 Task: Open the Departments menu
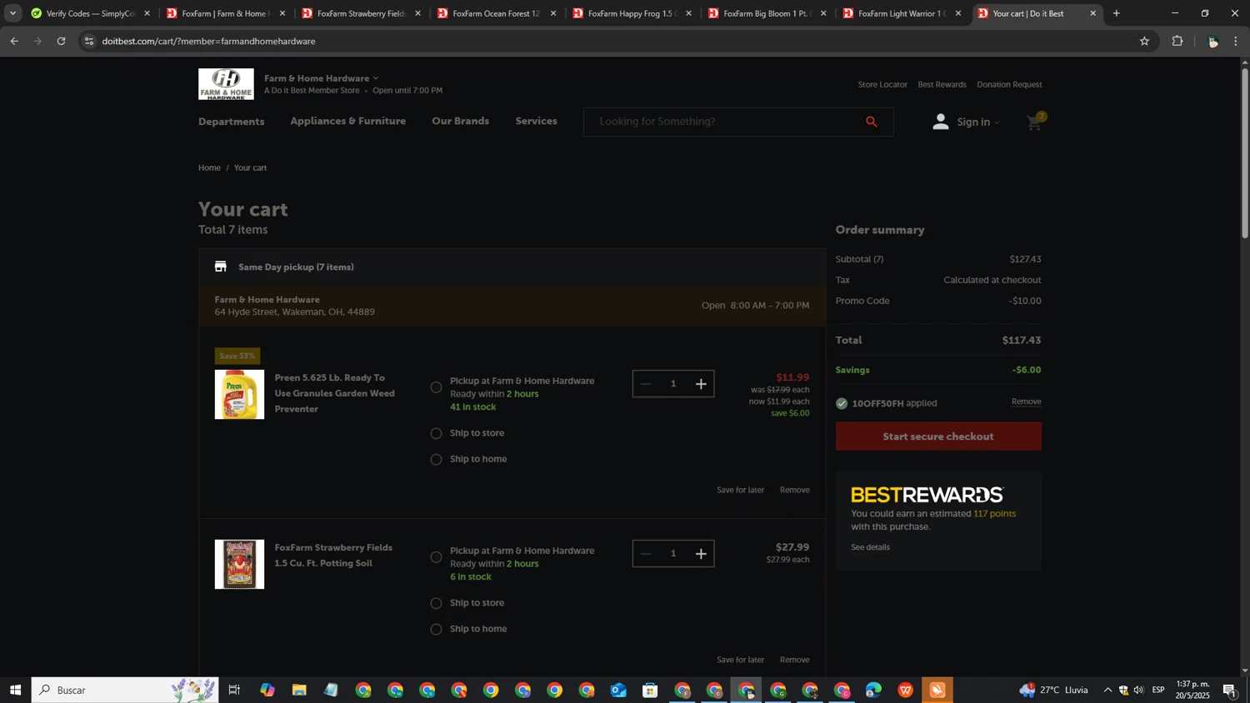point(231,122)
